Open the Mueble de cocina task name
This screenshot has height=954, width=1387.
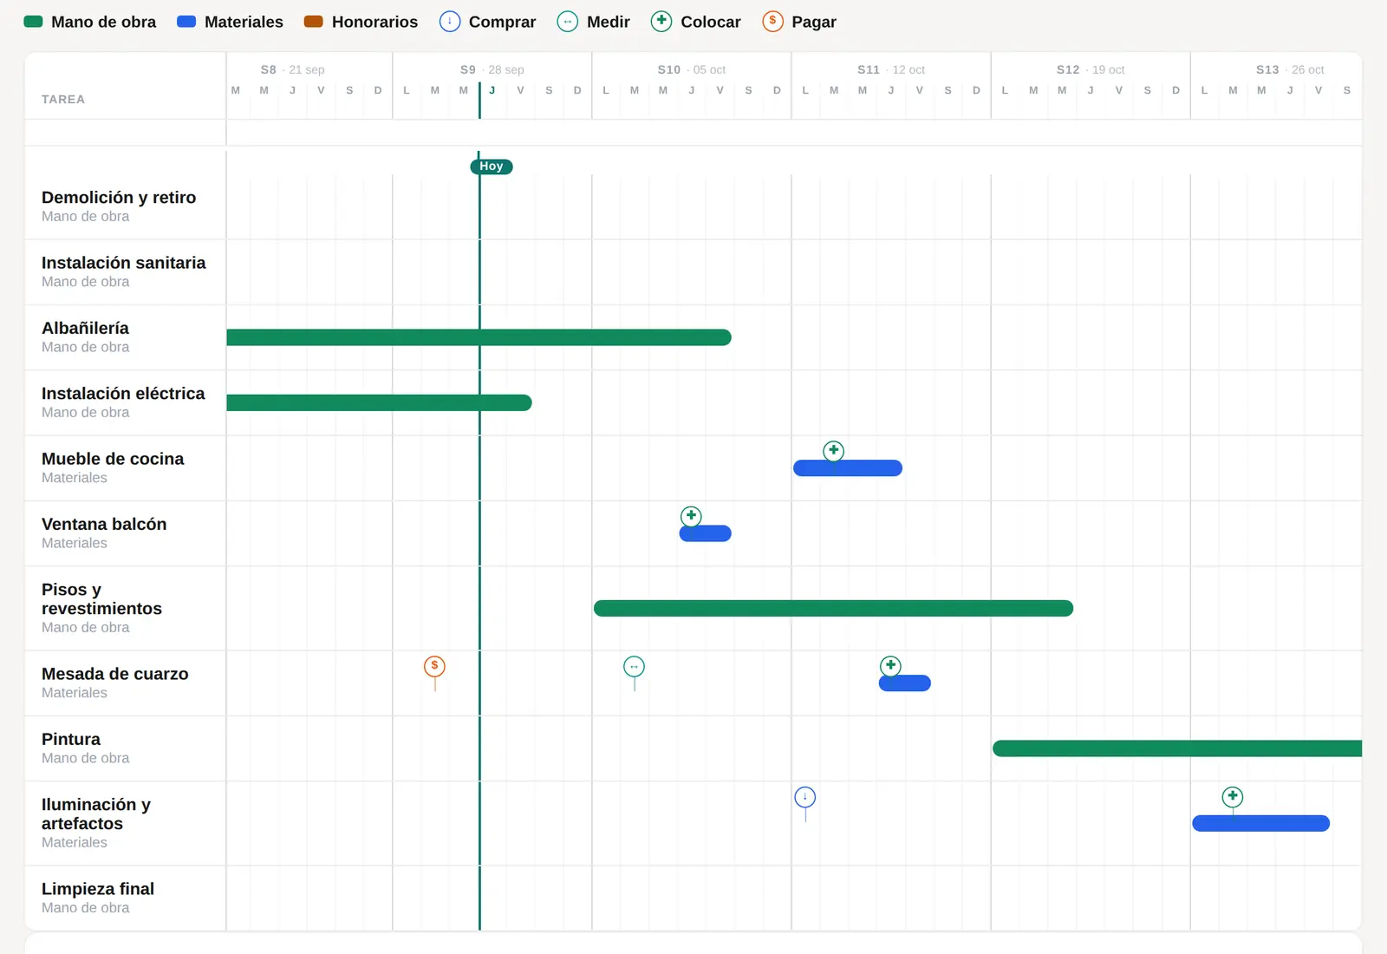pyautogui.click(x=113, y=459)
